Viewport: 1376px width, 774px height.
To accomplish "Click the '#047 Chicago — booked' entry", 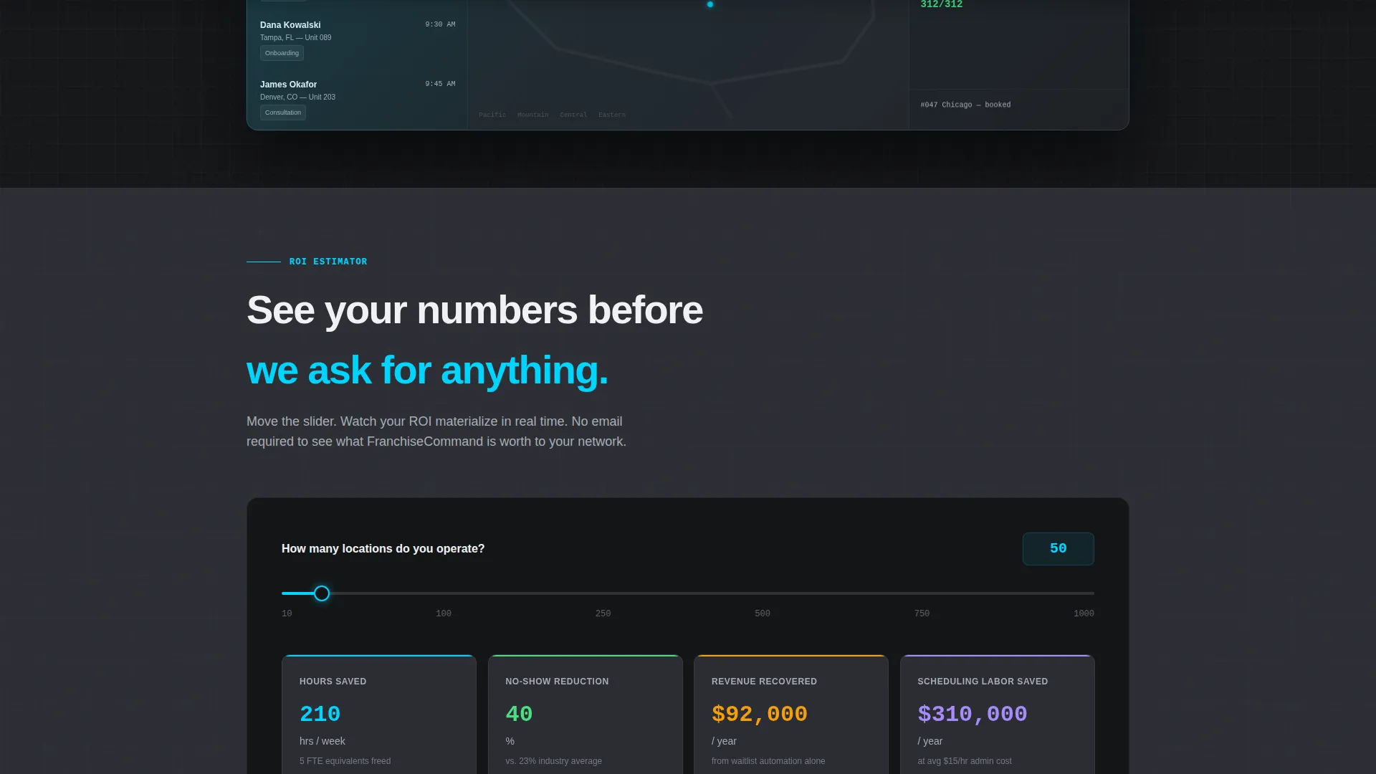I will [965, 105].
